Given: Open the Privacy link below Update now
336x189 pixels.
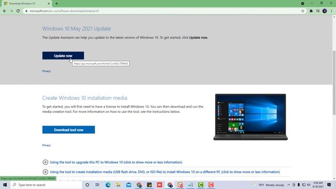Looking at the screenshot, I should coord(46,71).
